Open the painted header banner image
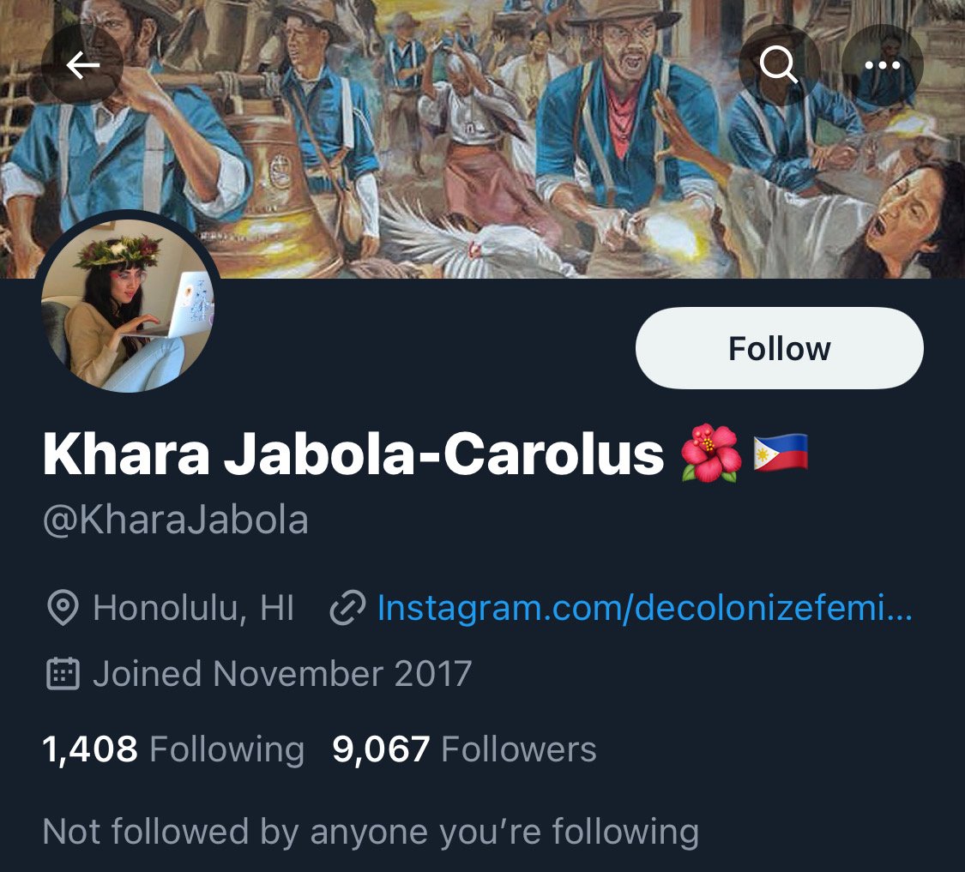This screenshot has height=872, width=965. [482, 139]
